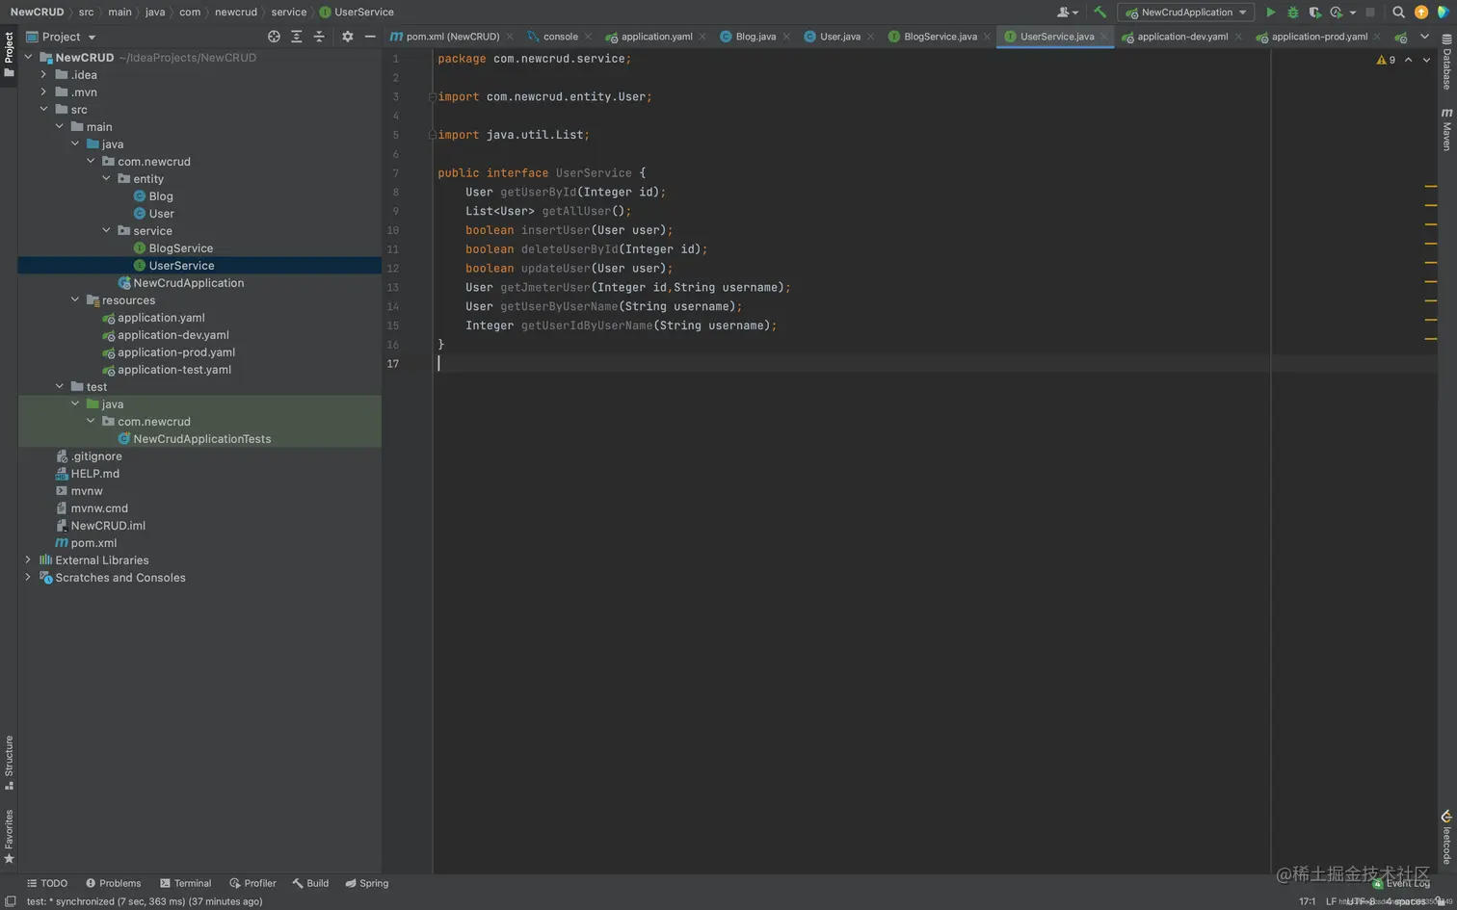
Task: Fold the import block at line 3
Action: [x=433, y=96]
